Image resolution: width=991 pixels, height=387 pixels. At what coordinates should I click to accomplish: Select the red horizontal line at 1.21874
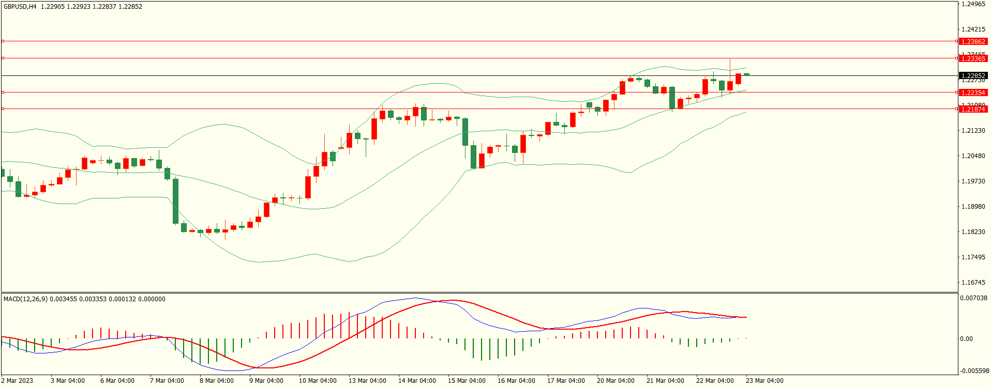479,109
